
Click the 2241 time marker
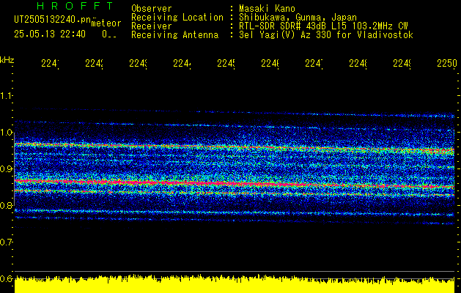coord(50,63)
